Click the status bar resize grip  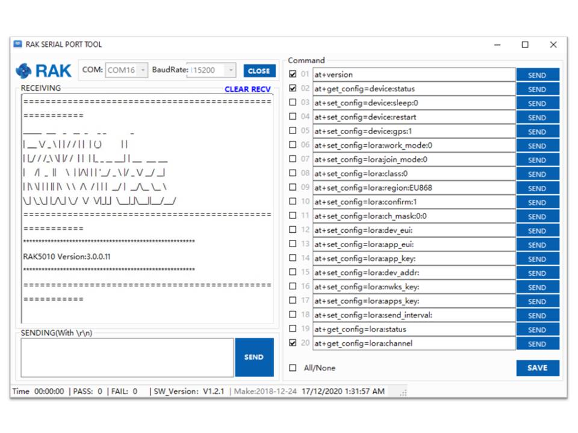[403, 393]
